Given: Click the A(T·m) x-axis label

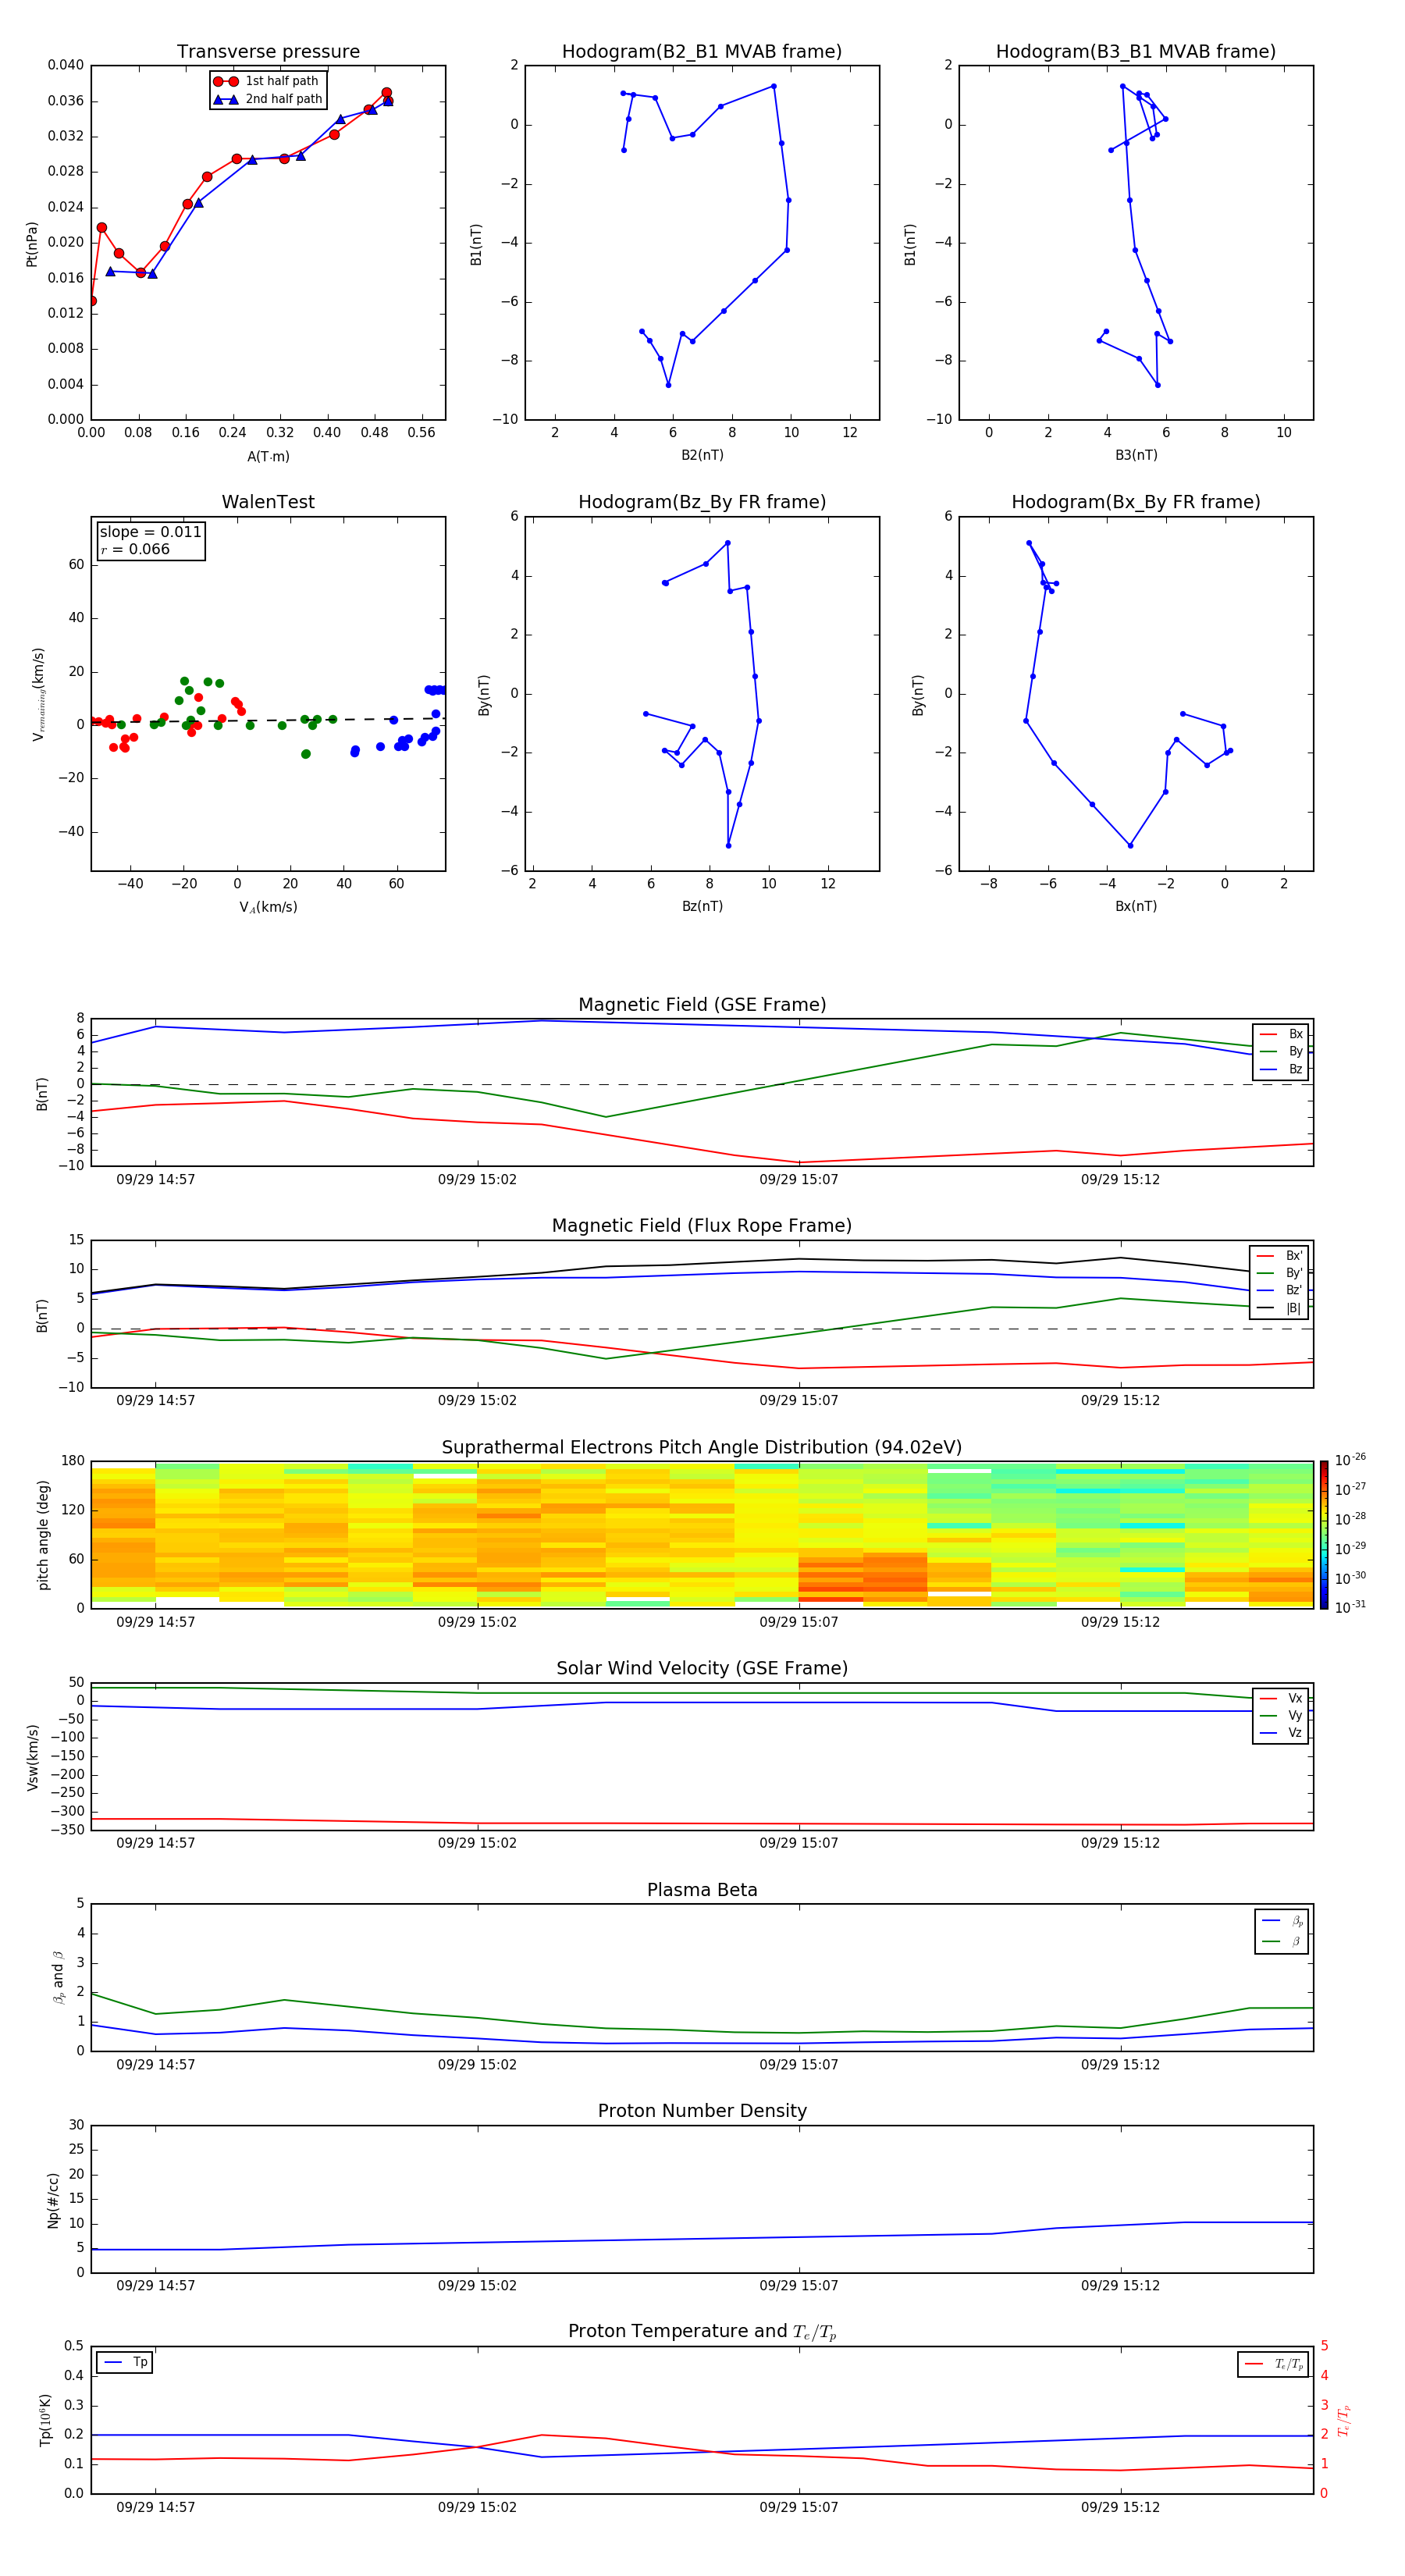Looking at the screenshot, I should point(268,457).
